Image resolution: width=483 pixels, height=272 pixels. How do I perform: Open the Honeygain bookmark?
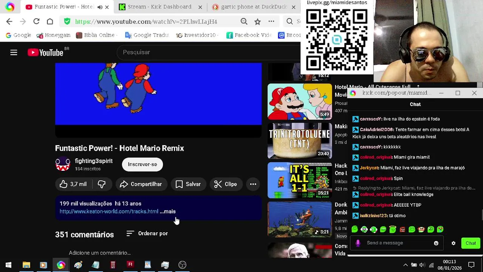coord(54,35)
